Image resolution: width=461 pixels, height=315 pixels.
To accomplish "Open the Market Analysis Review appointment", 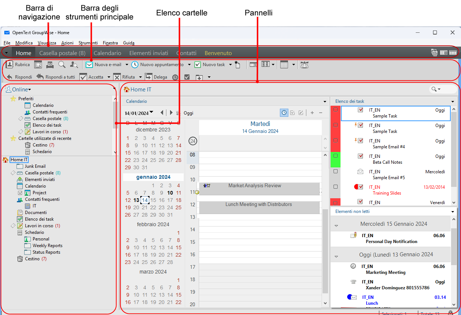I will [x=259, y=189].
